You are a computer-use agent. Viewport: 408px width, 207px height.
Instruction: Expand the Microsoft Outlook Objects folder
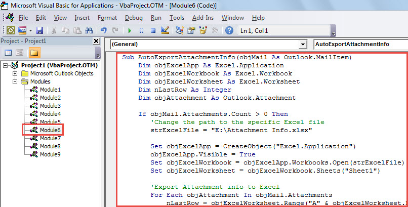pyautogui.click(x=15, y=73)
